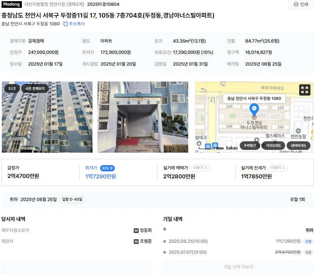Click 실거래 전세가 1억7850만원 value

click(256, 176)
